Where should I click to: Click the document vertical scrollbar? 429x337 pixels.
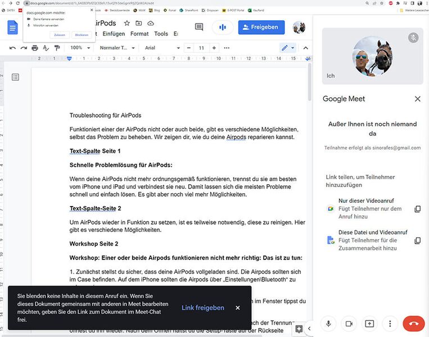[x=310, y=82]
